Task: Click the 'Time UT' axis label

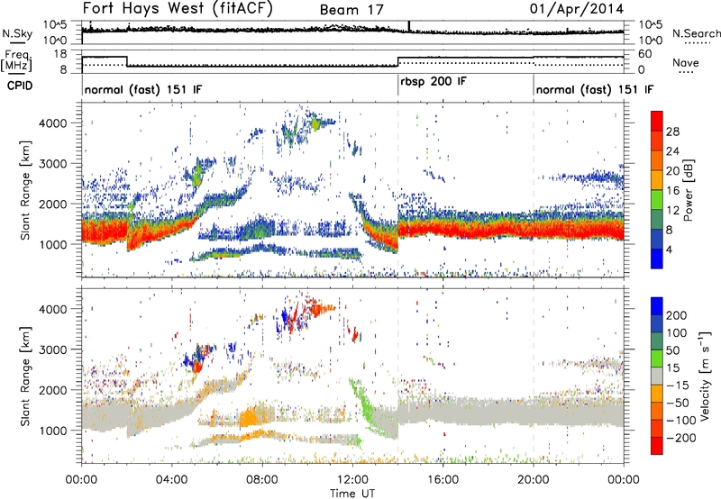Action: coord(351,494)
